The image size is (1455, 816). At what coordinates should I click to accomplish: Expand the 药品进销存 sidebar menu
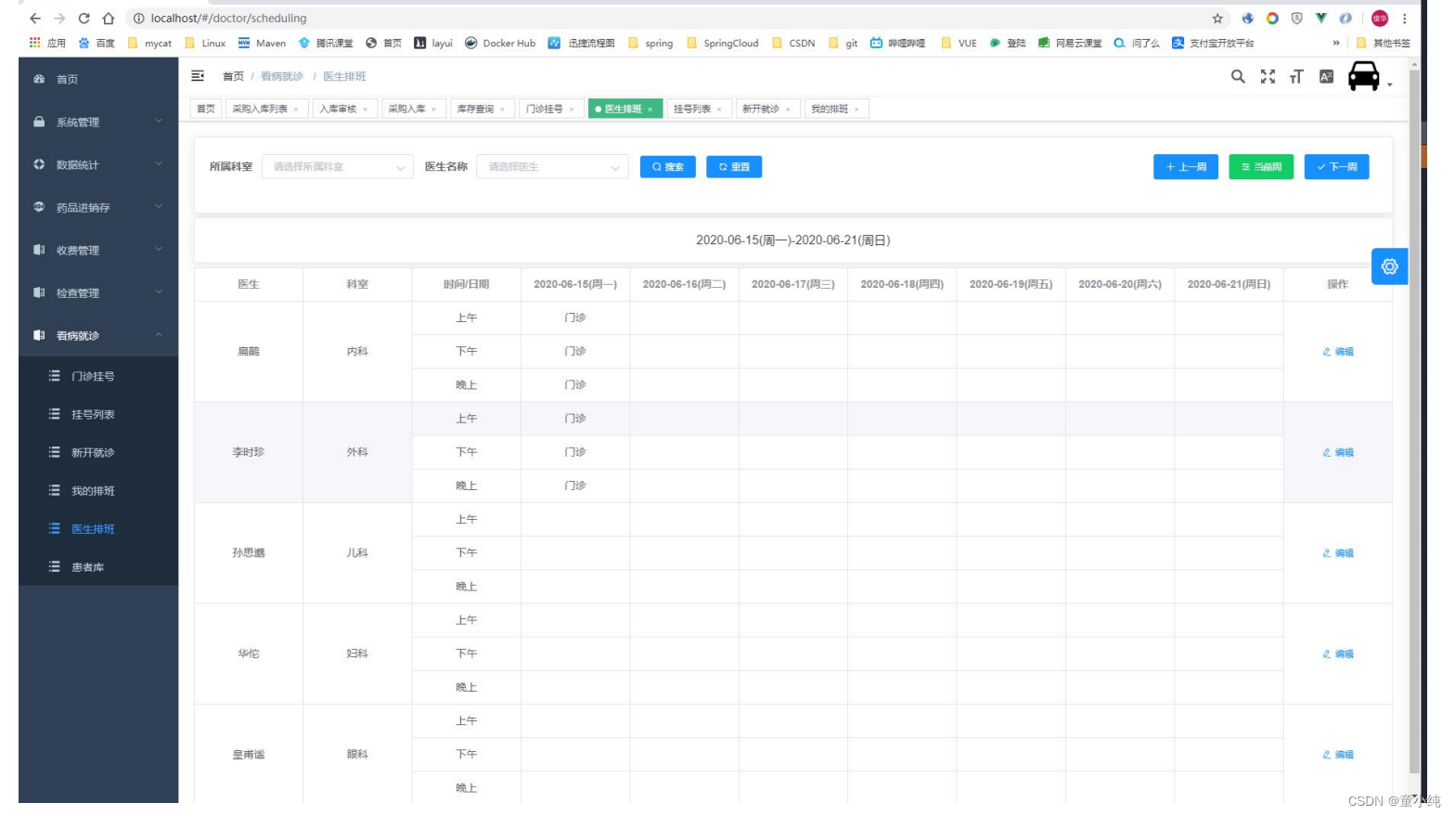98,207
